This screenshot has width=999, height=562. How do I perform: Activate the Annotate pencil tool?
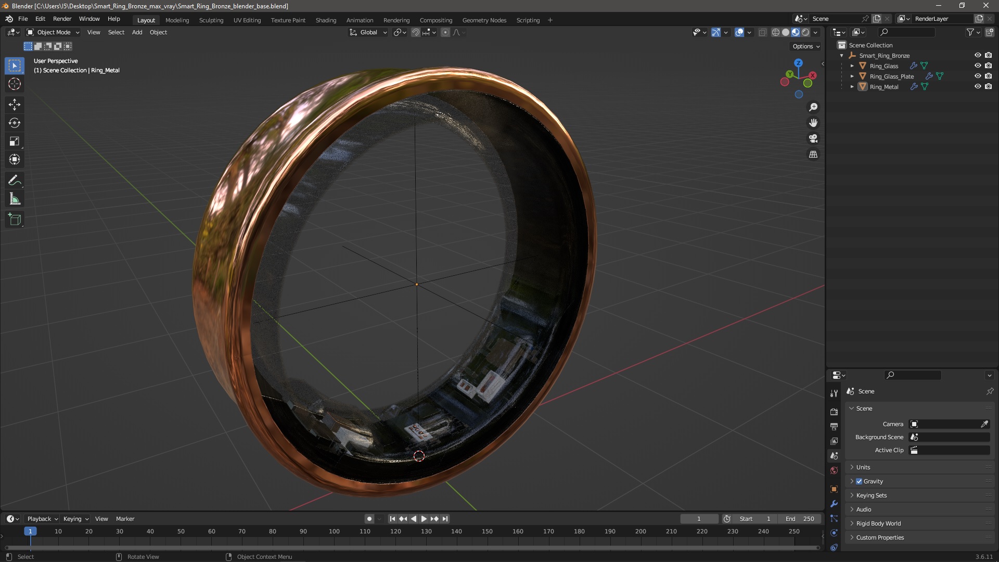tap(15, 181)
